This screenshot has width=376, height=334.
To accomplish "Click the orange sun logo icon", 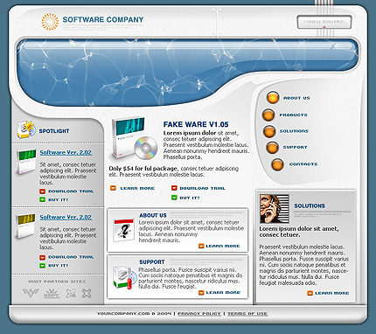I will click(50, 22).
